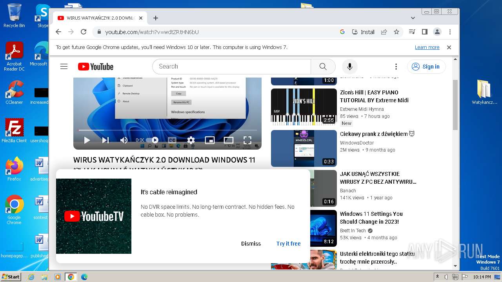Open Zion's Hill piano tutorial thumbnail
502x282 pixels.
[304, 107]
